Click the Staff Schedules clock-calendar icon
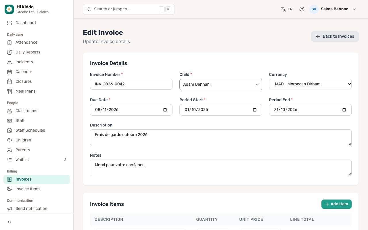This screenshot has width=368, height=230. click(x=9, y=130)
